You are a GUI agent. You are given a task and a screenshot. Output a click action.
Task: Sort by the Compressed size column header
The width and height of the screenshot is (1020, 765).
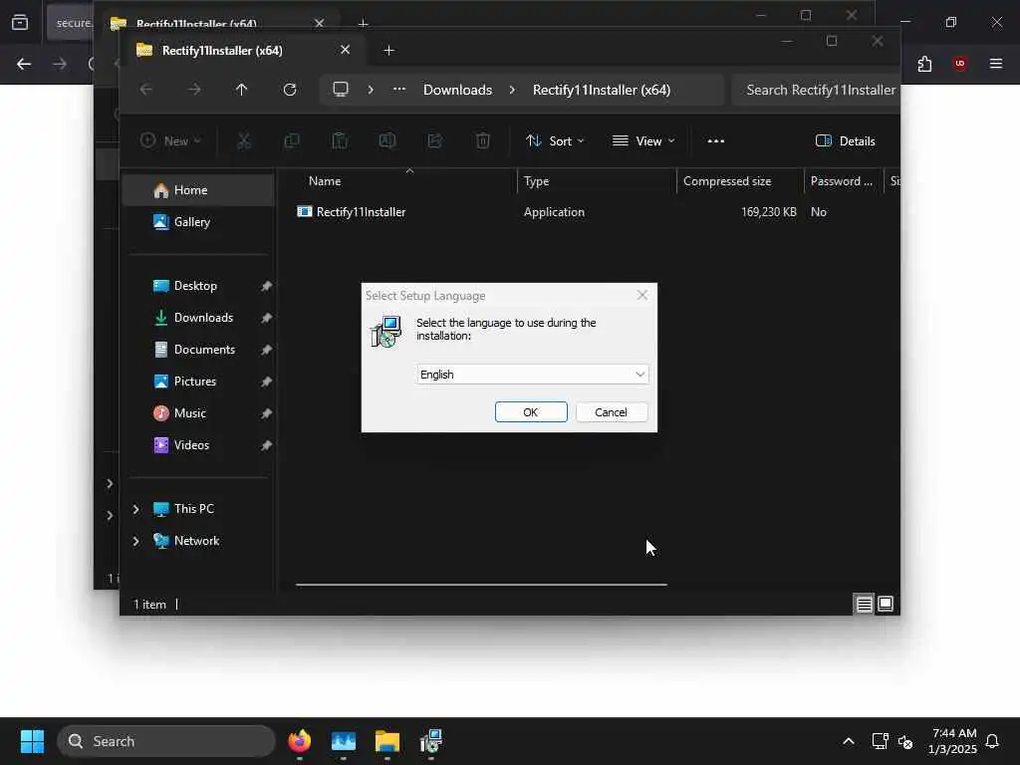coord(740,181)
